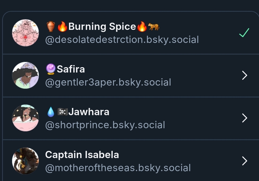
Task: Click the chevron next to Captain Isabela
Action: 245,161
